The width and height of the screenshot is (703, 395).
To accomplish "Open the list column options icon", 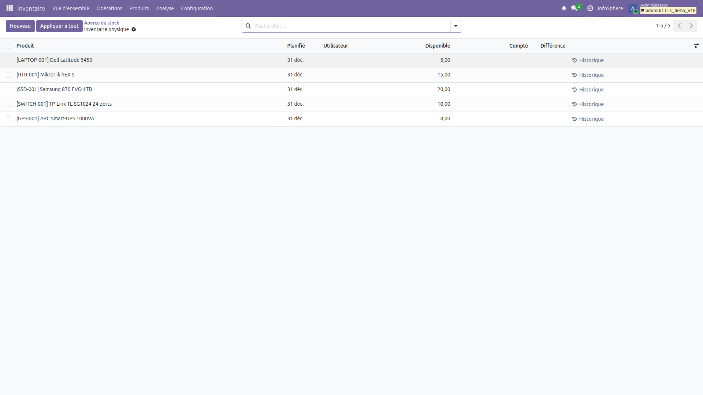I will tap(697, 45).
